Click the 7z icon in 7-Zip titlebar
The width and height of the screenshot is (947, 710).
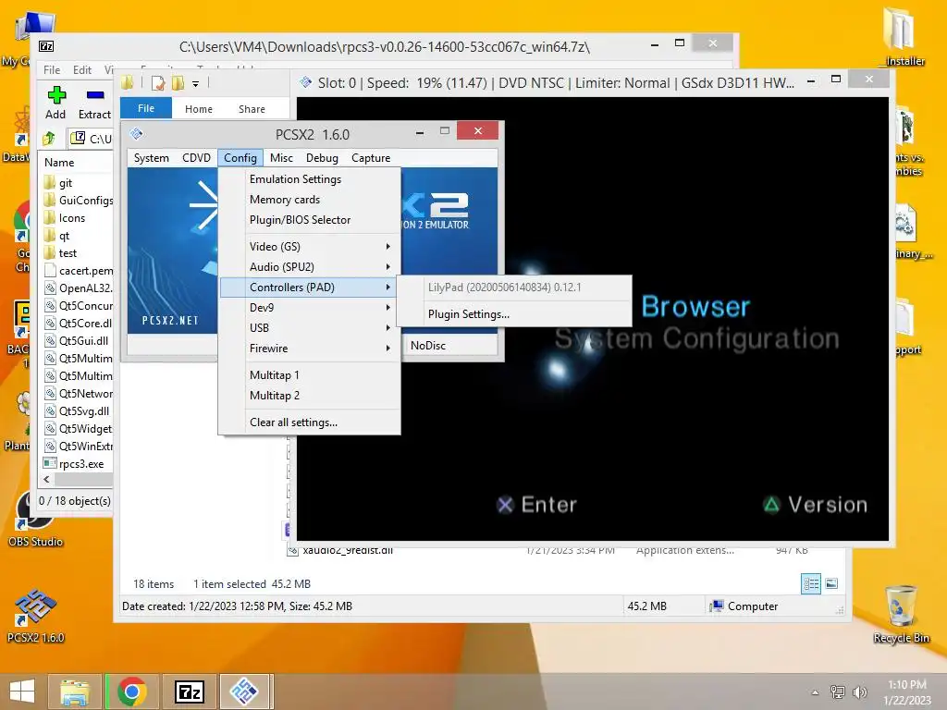coord(46,46)
